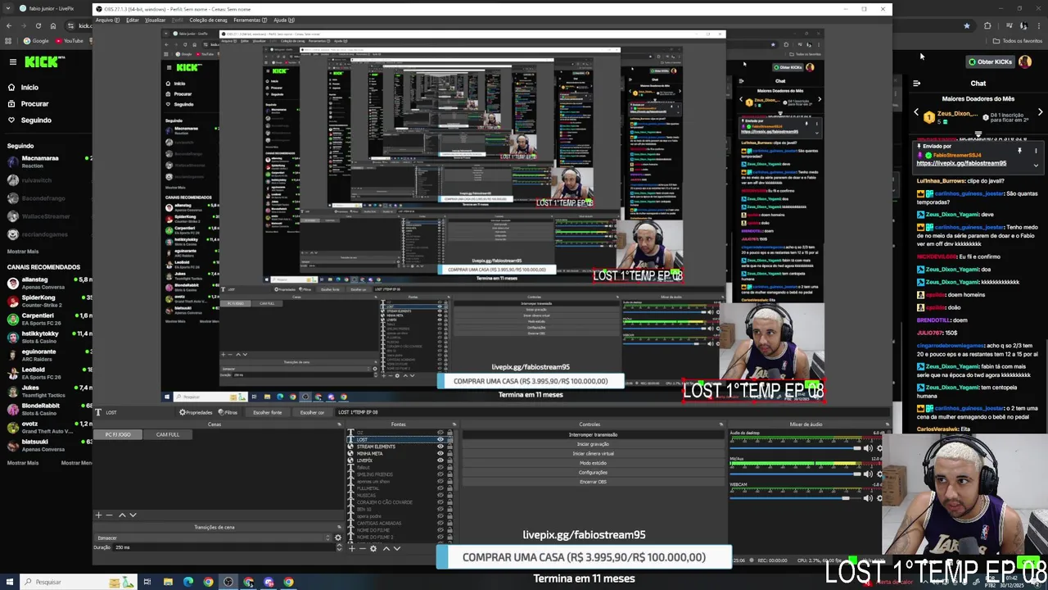Mute the Áudio do desktop speaker icon
1048x590 pixels.
[x=868, y=448]
